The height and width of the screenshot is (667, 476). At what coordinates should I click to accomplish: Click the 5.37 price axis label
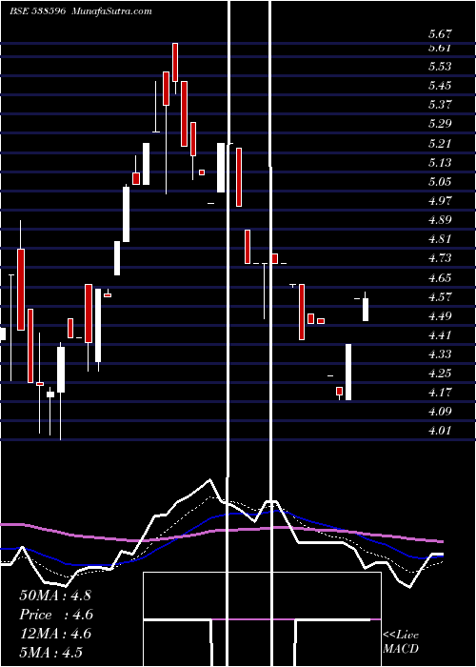[440, 105]
